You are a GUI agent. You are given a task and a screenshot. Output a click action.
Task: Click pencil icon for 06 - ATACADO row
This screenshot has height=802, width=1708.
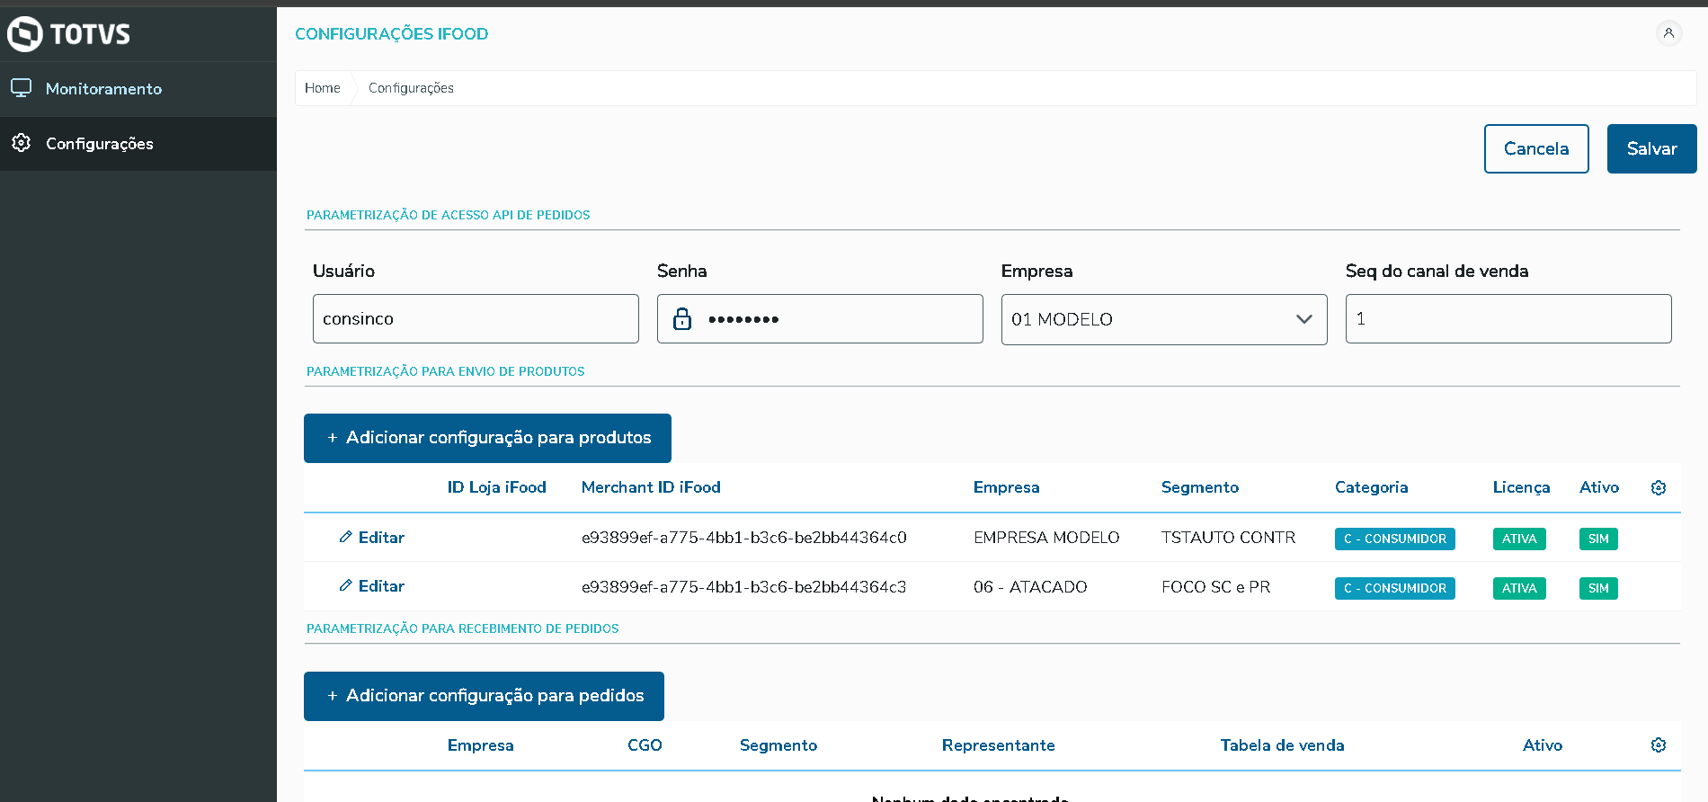(345, 585)
